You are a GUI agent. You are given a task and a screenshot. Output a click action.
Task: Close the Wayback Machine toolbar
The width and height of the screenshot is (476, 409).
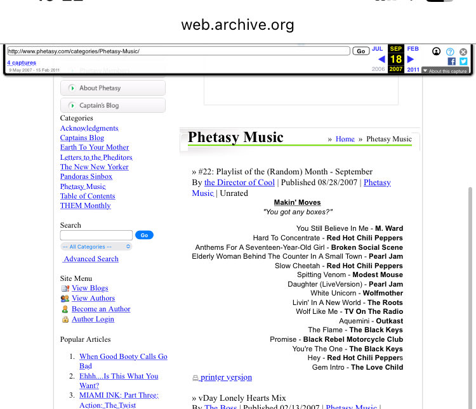tap(463, 52)
